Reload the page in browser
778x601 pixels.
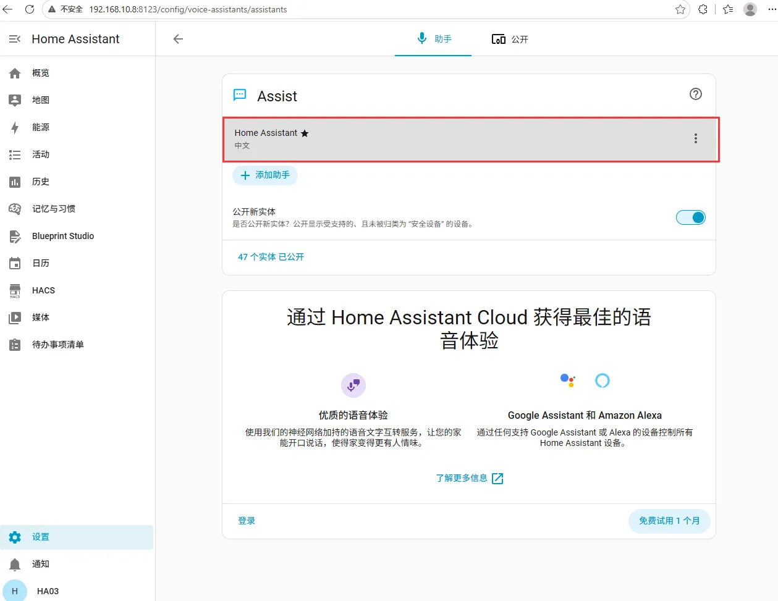[30, 9]
